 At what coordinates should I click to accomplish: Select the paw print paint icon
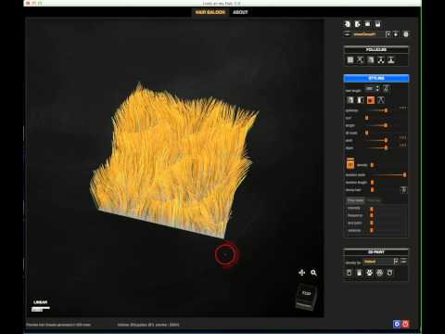pos(370,273)
